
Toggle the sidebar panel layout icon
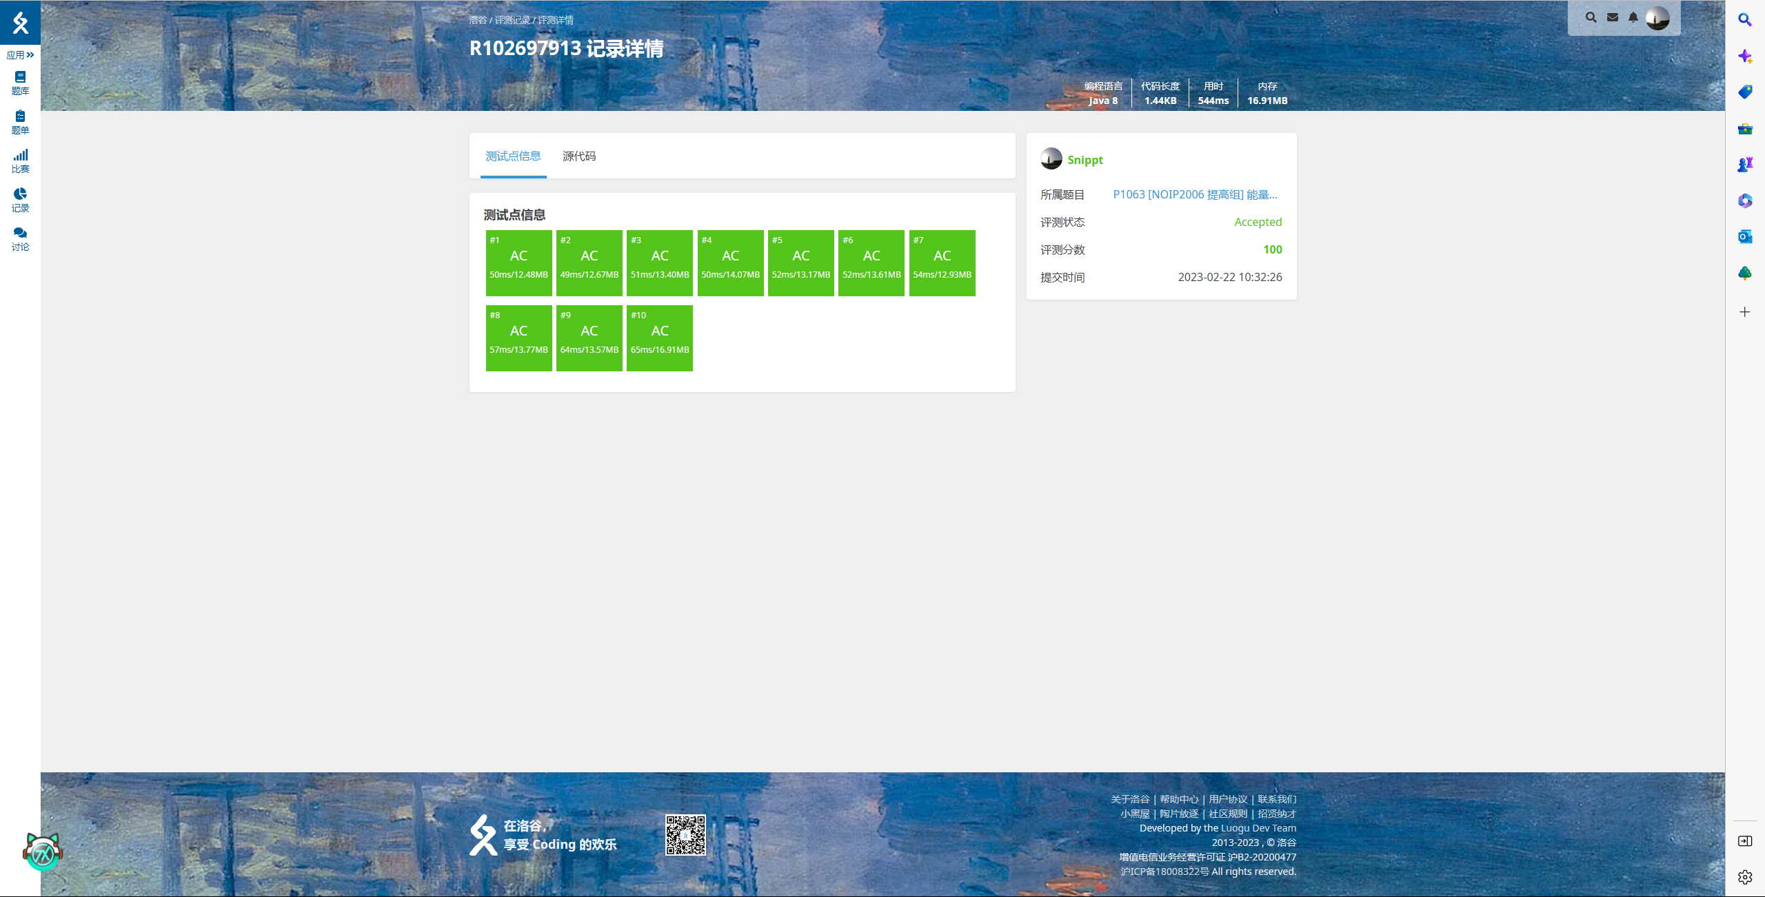1745,841
